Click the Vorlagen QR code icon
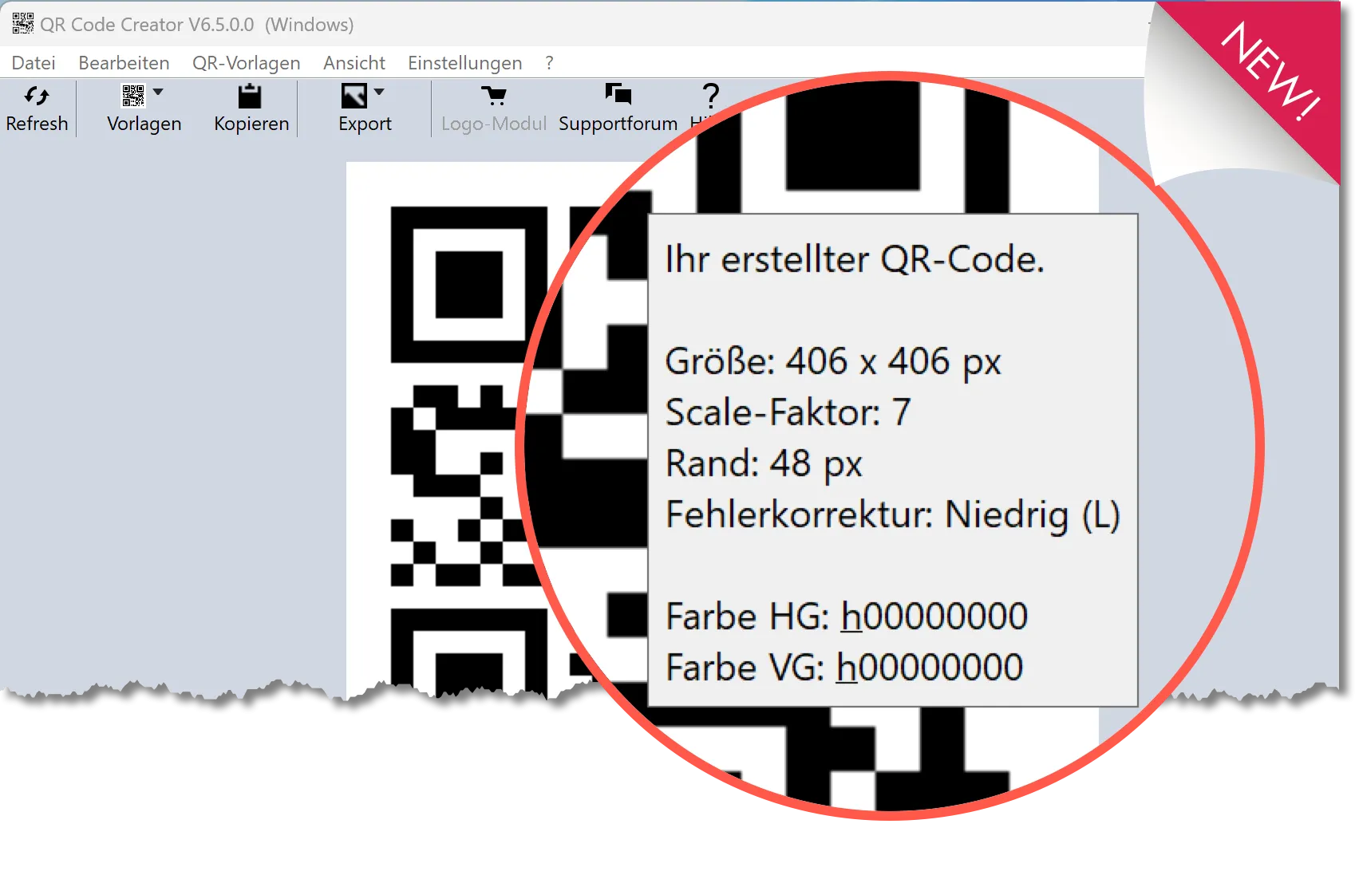 pos(133,96)
